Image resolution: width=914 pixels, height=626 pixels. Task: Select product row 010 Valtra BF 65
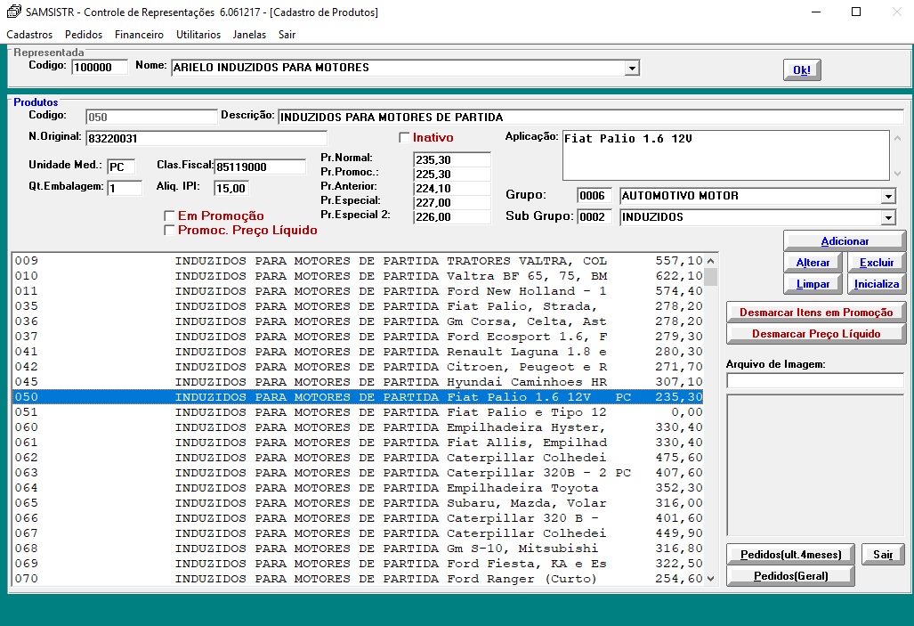point(358,276)
